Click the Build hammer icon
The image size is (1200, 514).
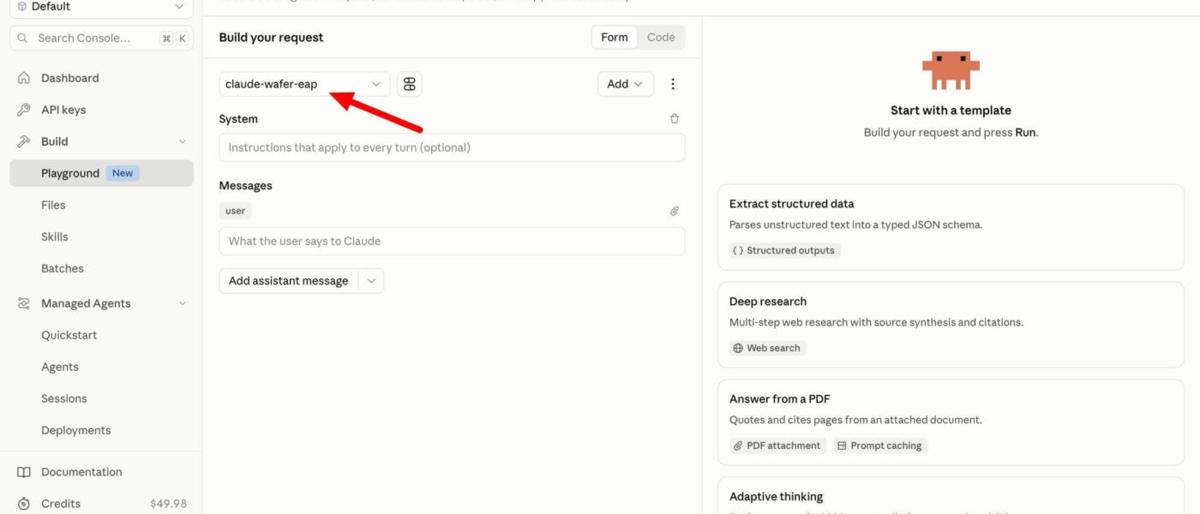click(24, 141)
